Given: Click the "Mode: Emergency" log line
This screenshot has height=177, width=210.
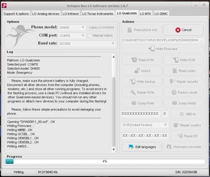Looking at the screenshot, I should coord(20,73).
